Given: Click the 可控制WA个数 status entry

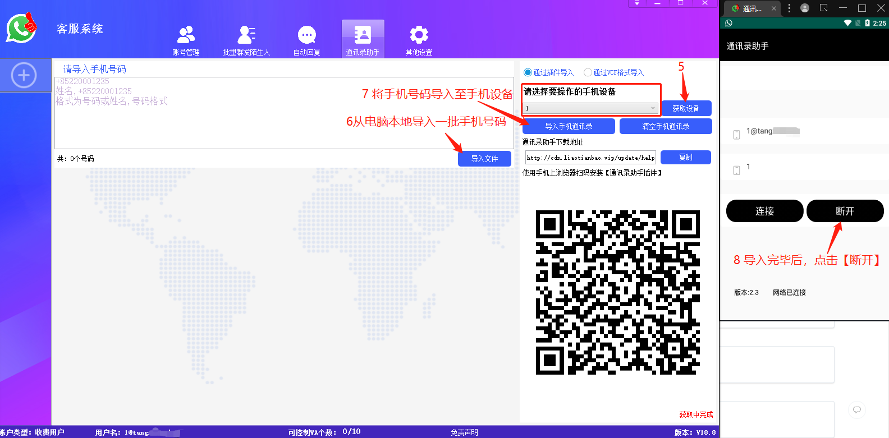Looking at the screenshot, I should [x=324, y=432].
